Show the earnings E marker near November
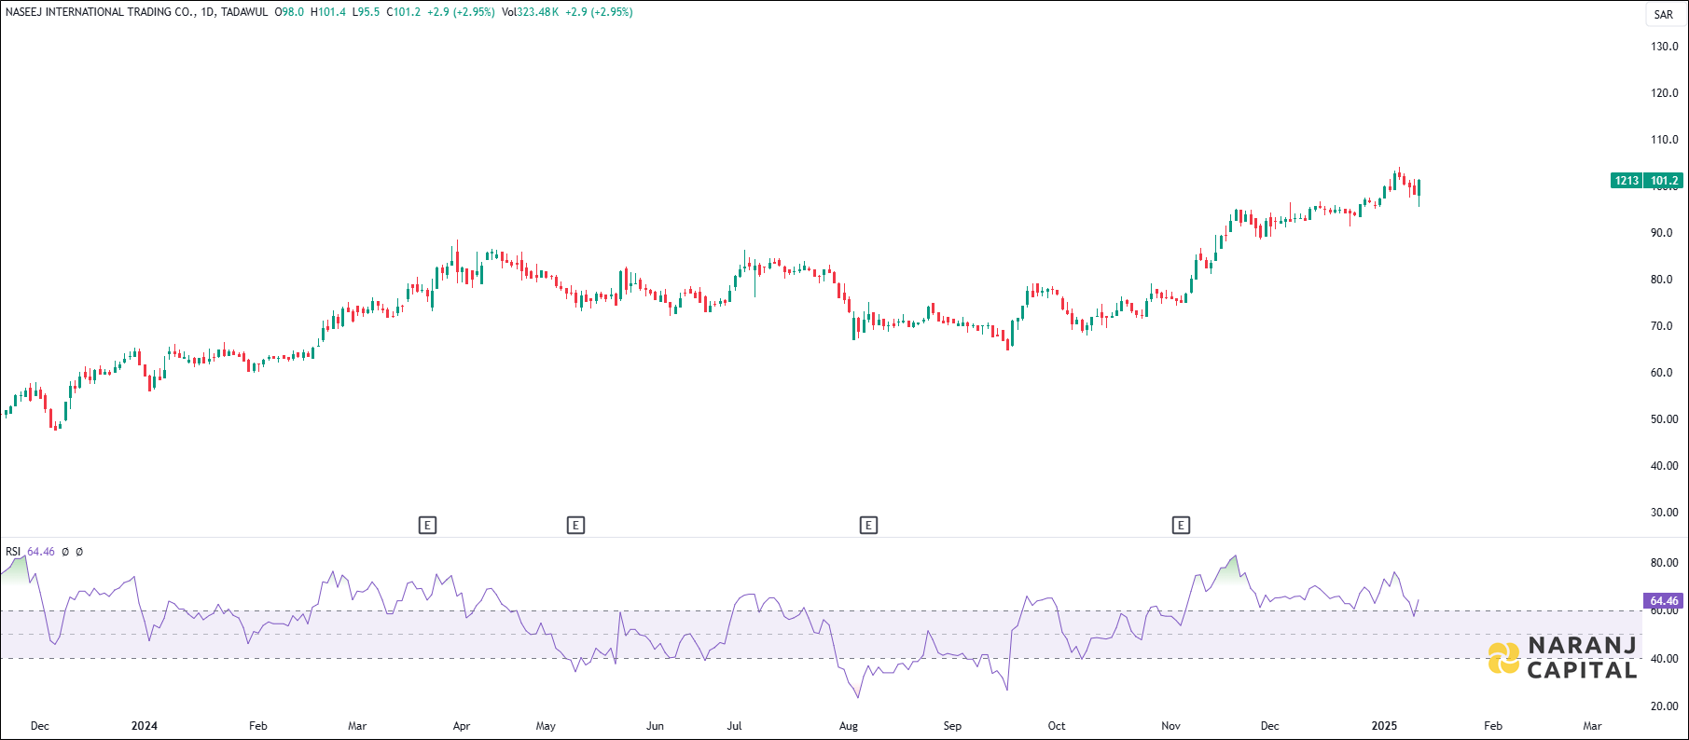The height and width of the screenshot is (740, 1689). 1181,526
